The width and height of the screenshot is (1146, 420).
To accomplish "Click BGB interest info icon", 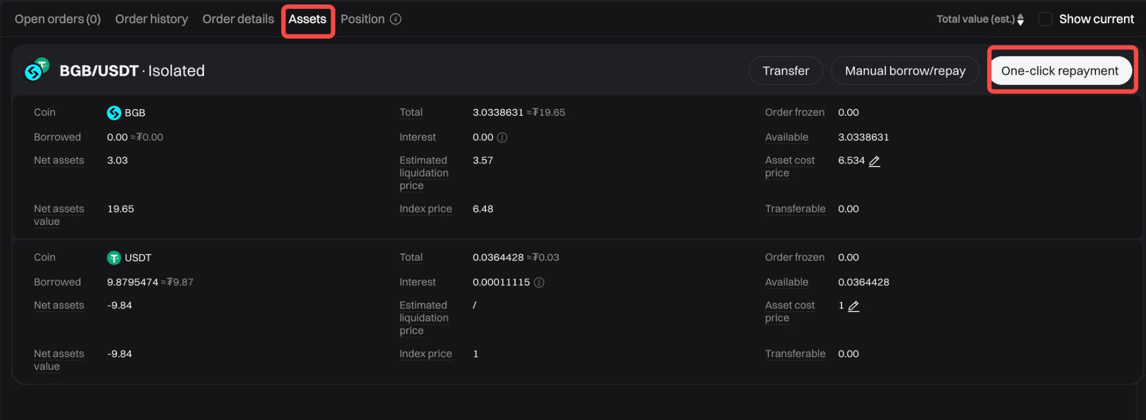I will point(503,138).
